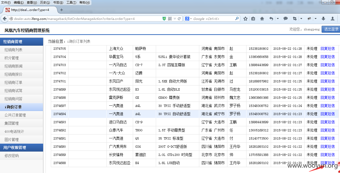Screen dimensions: 340x173
Task: Expand dropdown next to undo arrow icon
Action: click(x=278, y=19)
